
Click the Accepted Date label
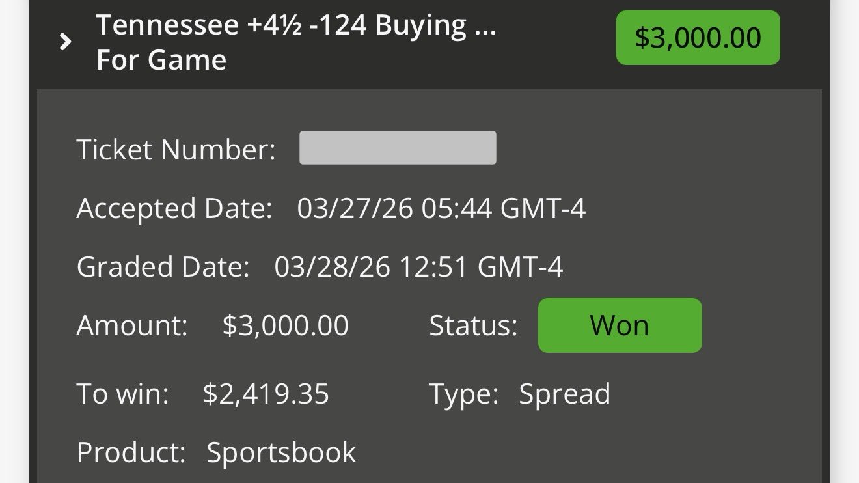coord(174,209)
